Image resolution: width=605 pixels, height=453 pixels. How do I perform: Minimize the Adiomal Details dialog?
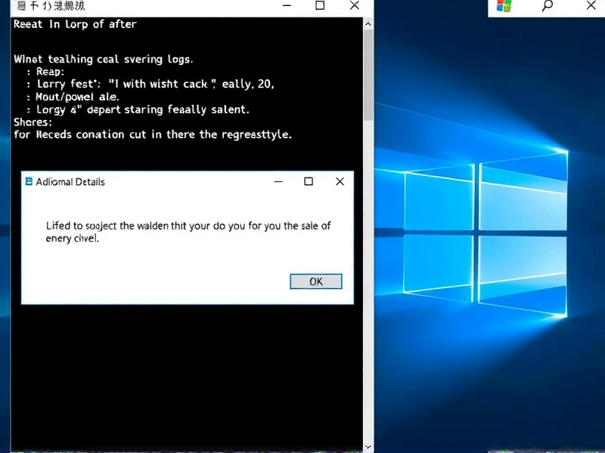pos(278,181)
